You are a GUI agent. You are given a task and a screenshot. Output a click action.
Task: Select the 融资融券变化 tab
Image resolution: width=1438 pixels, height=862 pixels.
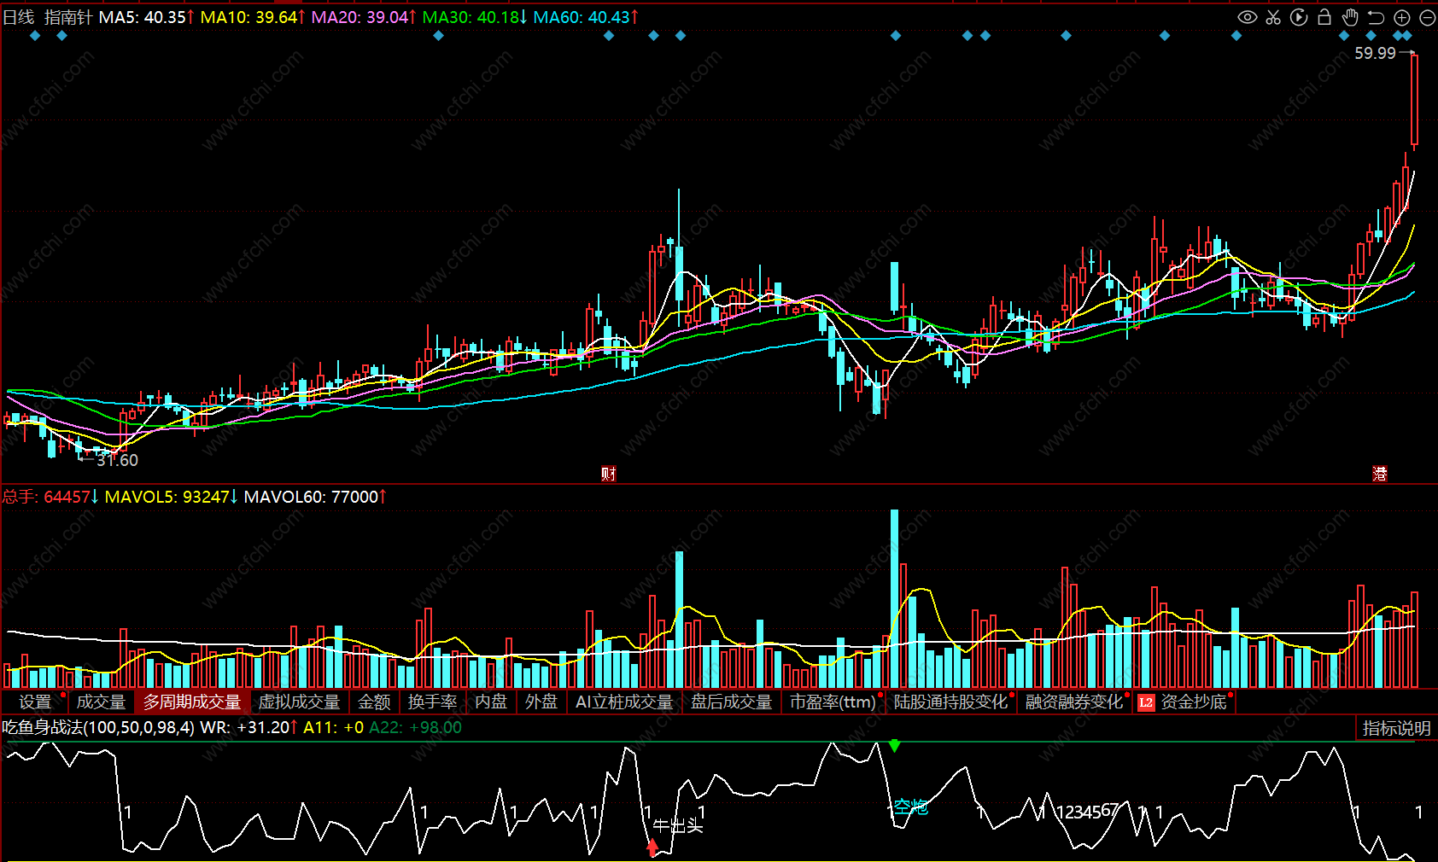coord(1074,702)
